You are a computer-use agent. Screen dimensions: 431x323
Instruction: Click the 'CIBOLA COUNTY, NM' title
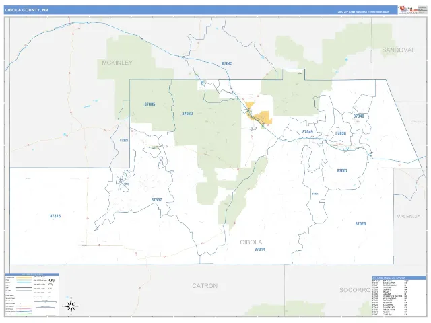pyautogui.click(x=27, y=10)
